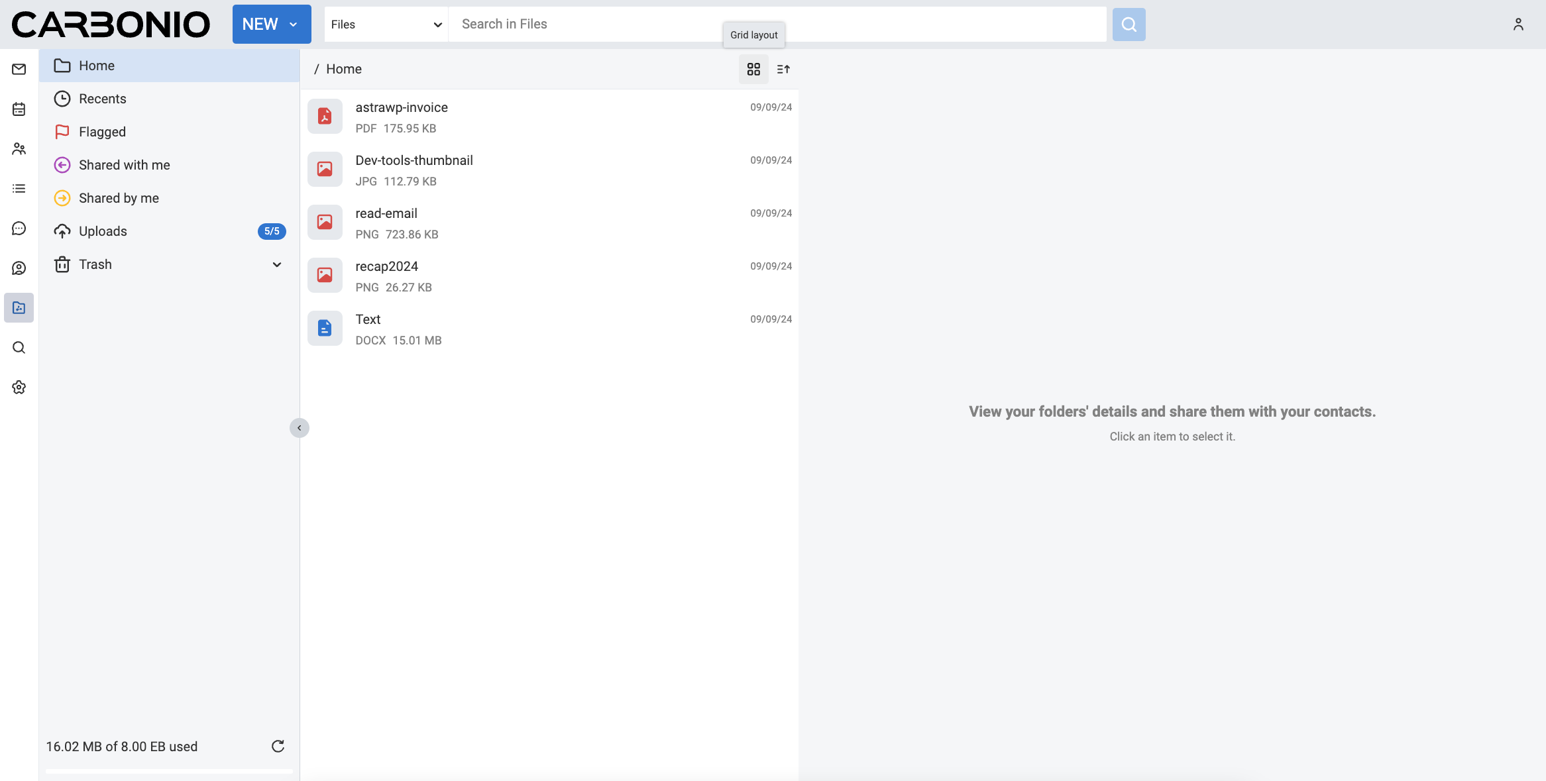Collapse the sidebar with arrow handle
The height and width of the screenshot is (781, 1546).
(300, 428)
